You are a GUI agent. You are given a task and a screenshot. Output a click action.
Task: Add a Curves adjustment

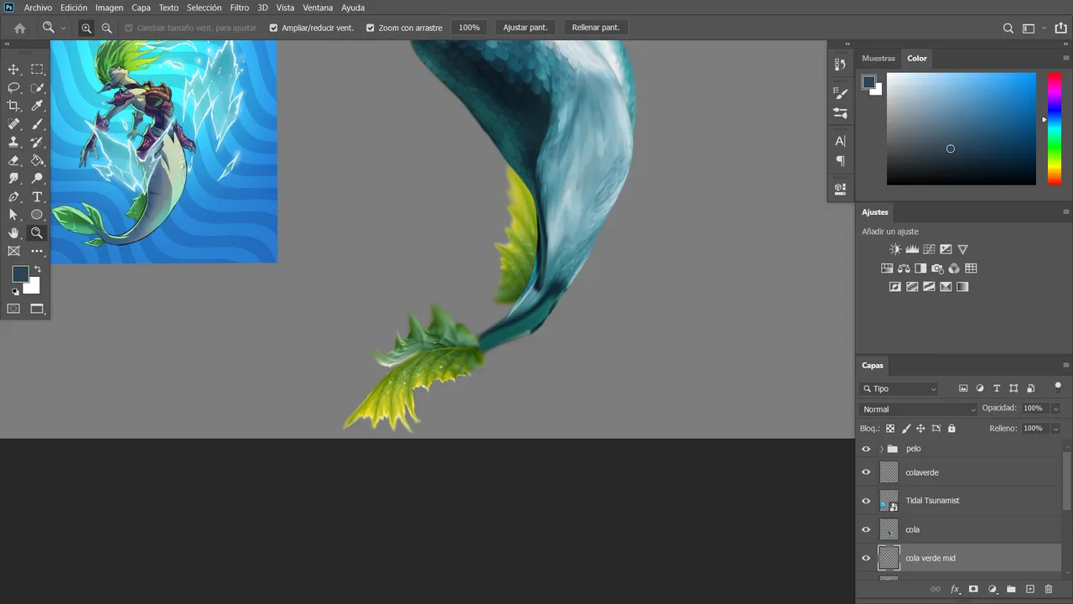point(929,249)
